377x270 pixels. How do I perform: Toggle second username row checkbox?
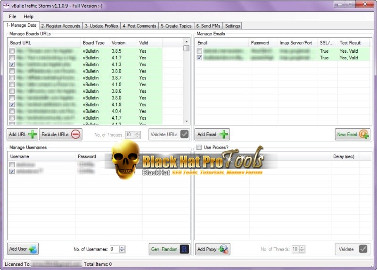click(12, 171)
